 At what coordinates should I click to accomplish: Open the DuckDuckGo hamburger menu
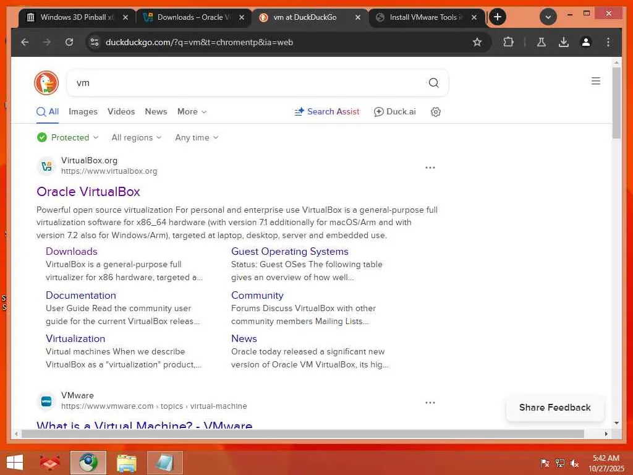coord(596,81)
